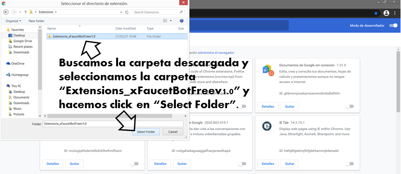This screenshot has width=401, height=174.
Task: Go forward in the folder dialog
Action: point(14,12)
